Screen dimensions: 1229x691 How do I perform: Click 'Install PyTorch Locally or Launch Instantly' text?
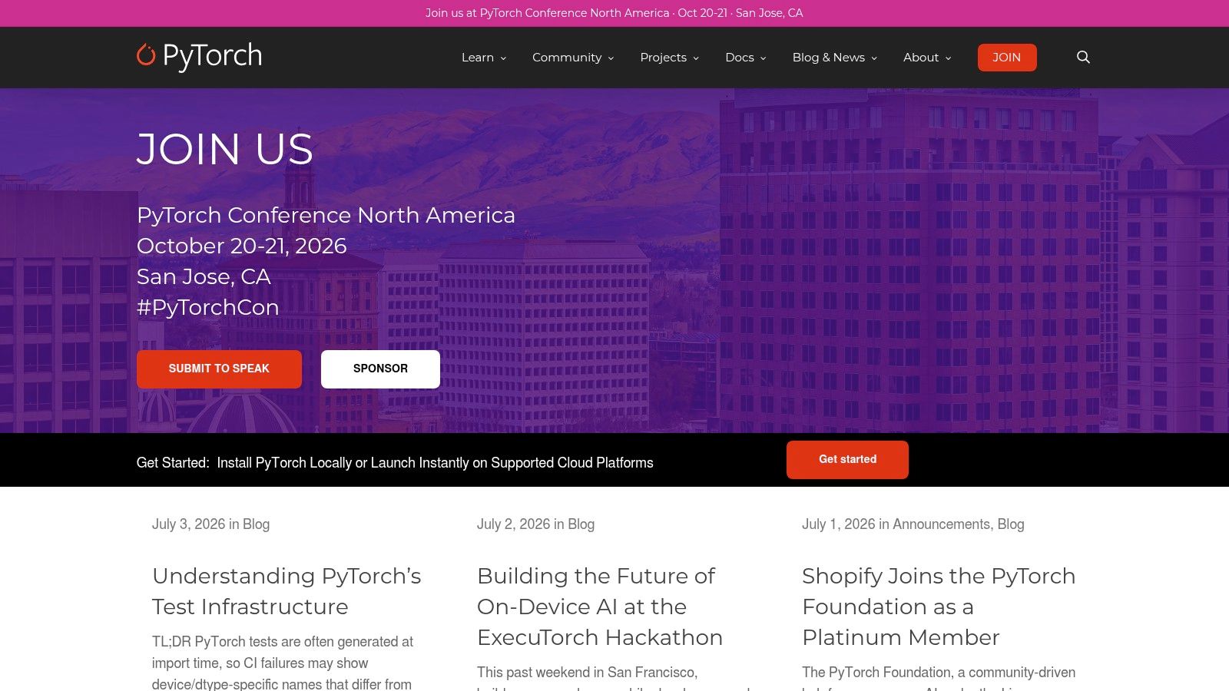435,463
